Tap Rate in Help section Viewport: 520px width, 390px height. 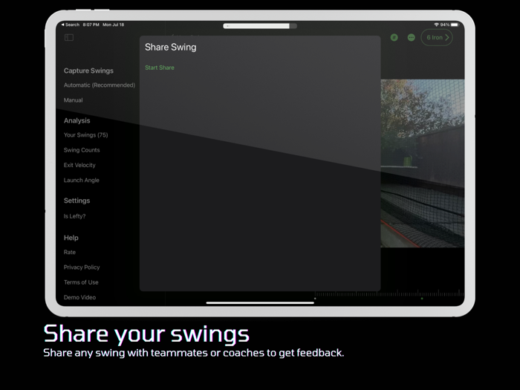[70, 252]
